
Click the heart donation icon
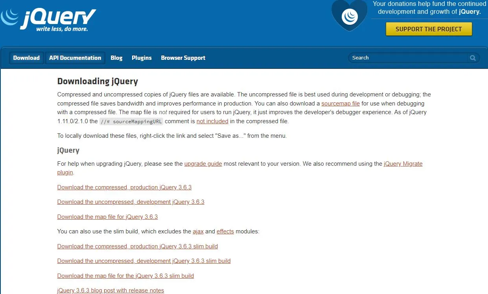coord(349,17)
